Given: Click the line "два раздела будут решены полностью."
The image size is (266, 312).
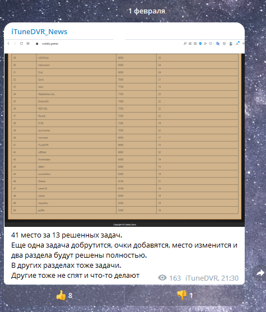Looking at the screenshot, I should (79, 255).
